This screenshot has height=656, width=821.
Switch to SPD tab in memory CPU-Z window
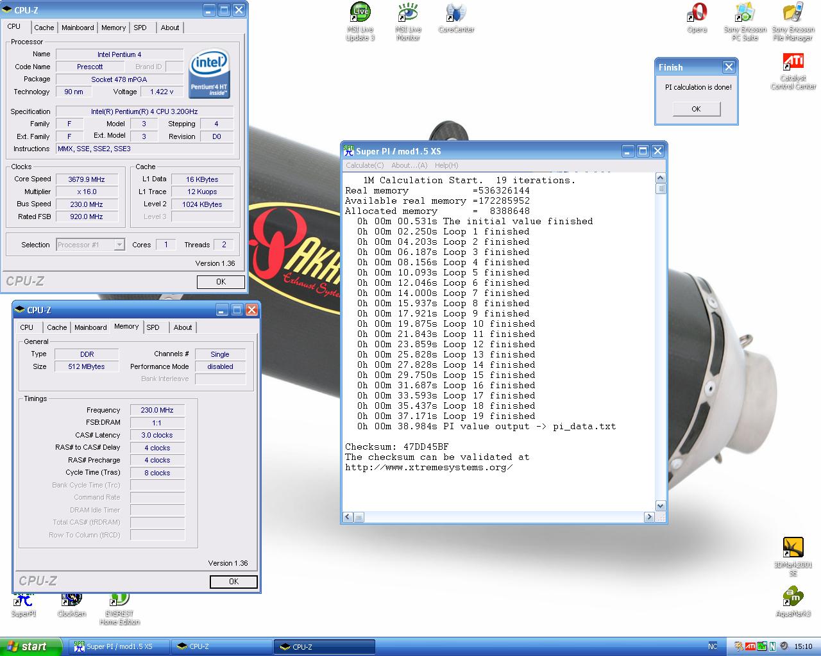tap(153, 327)
